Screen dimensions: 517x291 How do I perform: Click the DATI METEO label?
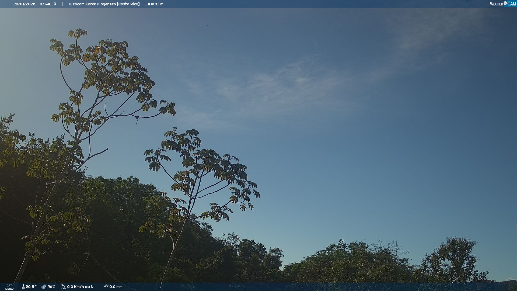(x=9, y=287)
